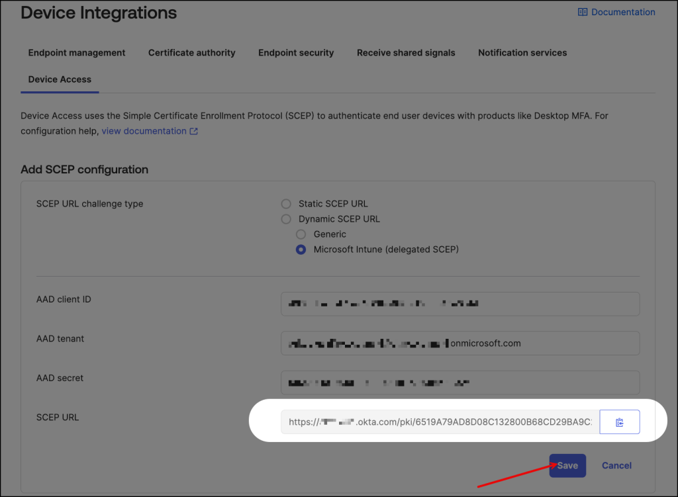Select Microsoft Intune (delegated SCEP) option
The image size is (678, 497).
(x=301, y=249)
